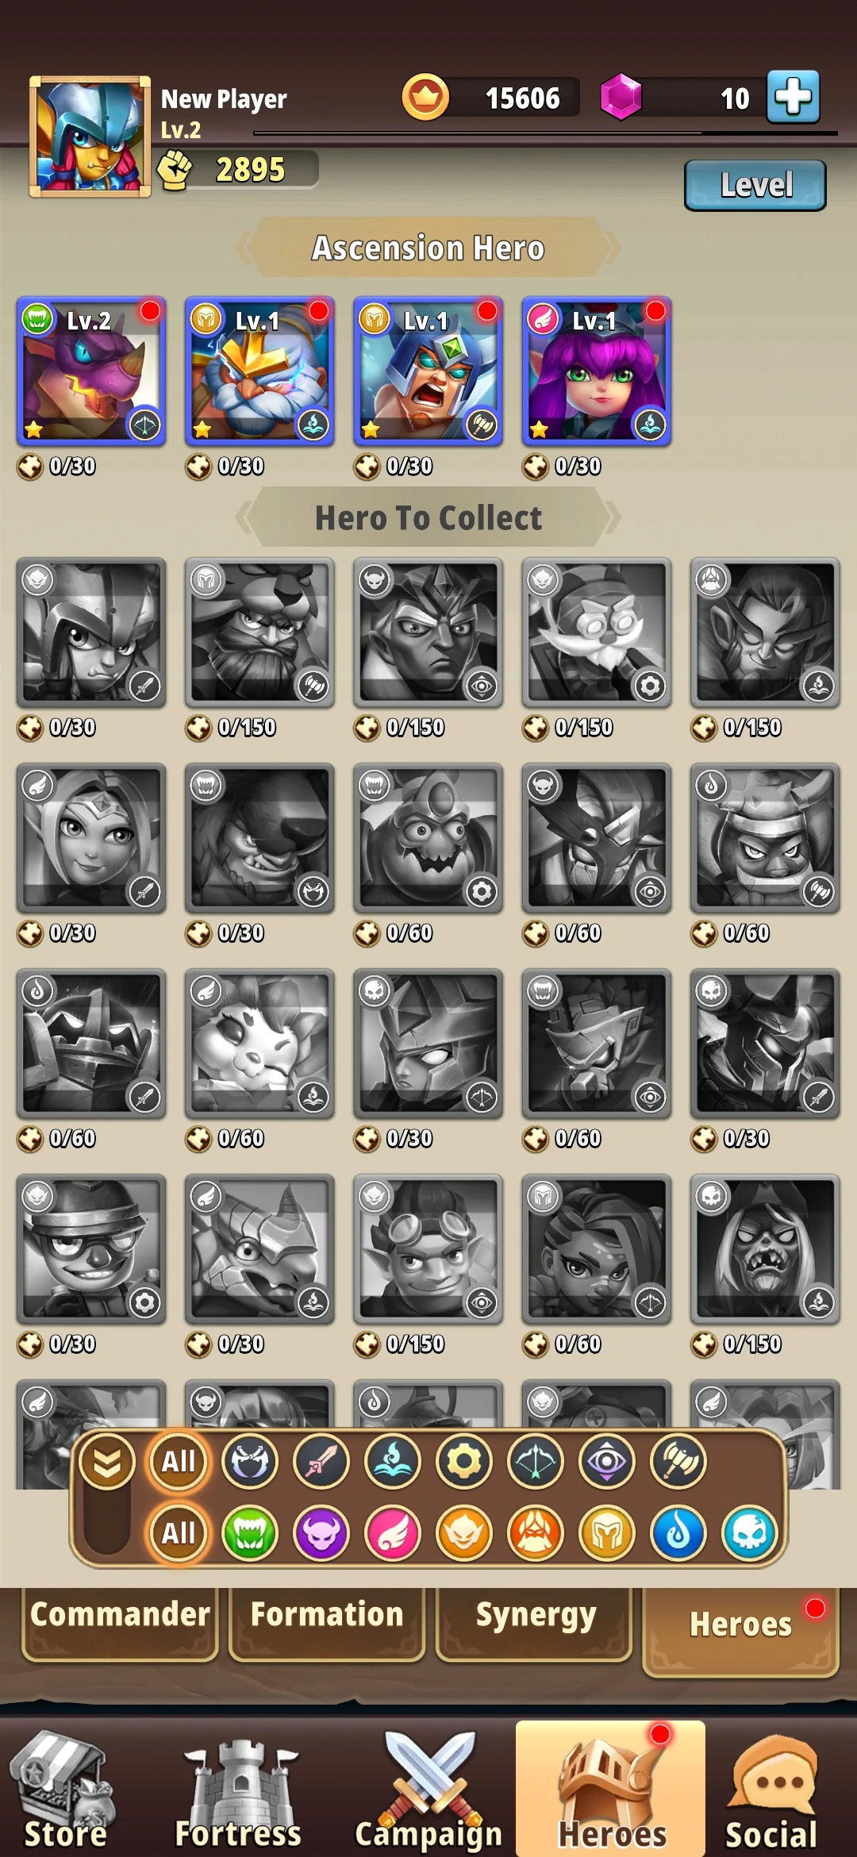857x1857 pixels.
Task: Toggle the eye class filter
Action: pyautogui.click(x=607, y=1461)
